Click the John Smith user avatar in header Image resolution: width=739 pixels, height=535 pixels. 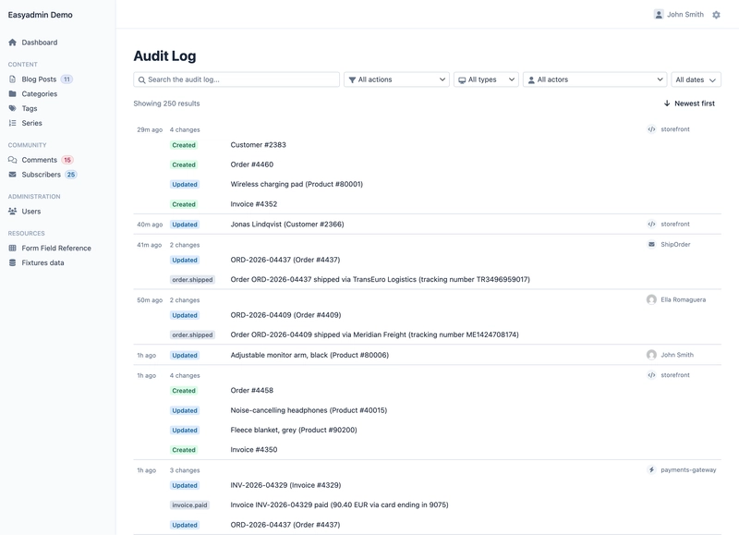pyautogui.click(x=659, y=15)
